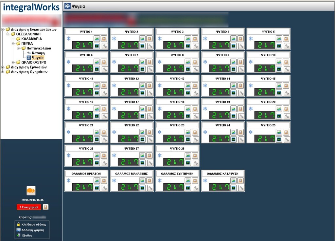Open the orange chat messages icon
The image size is (335, 241).
tap(31, 191)
